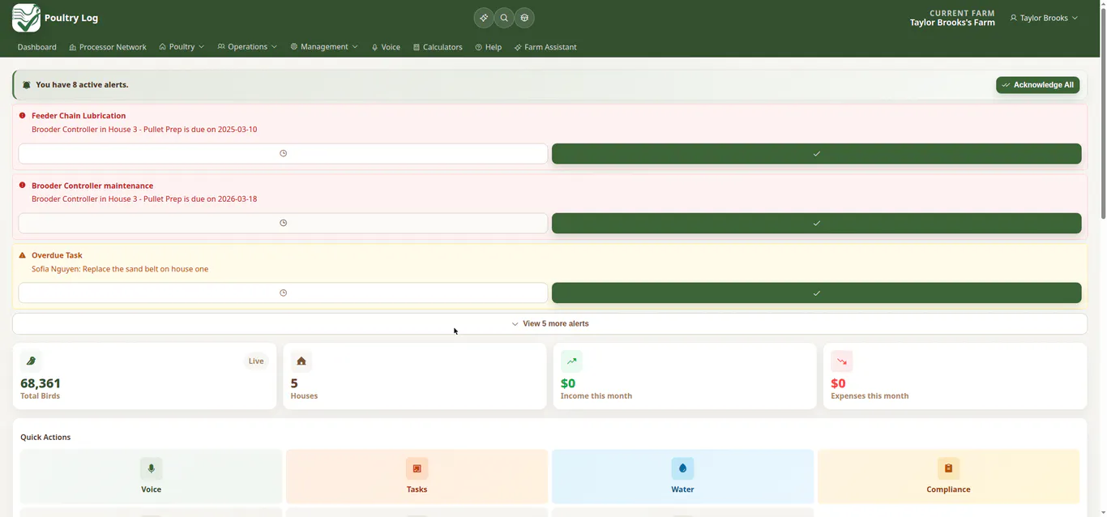The image size is (1107, 517).
Task: Open the Calculators nav item
Action: click(438, 47)
